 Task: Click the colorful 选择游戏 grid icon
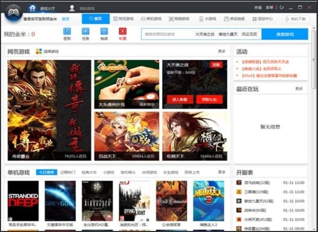coord(39,51)
